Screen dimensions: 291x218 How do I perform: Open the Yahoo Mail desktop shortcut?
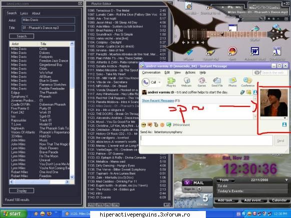(x=211, y=55)
